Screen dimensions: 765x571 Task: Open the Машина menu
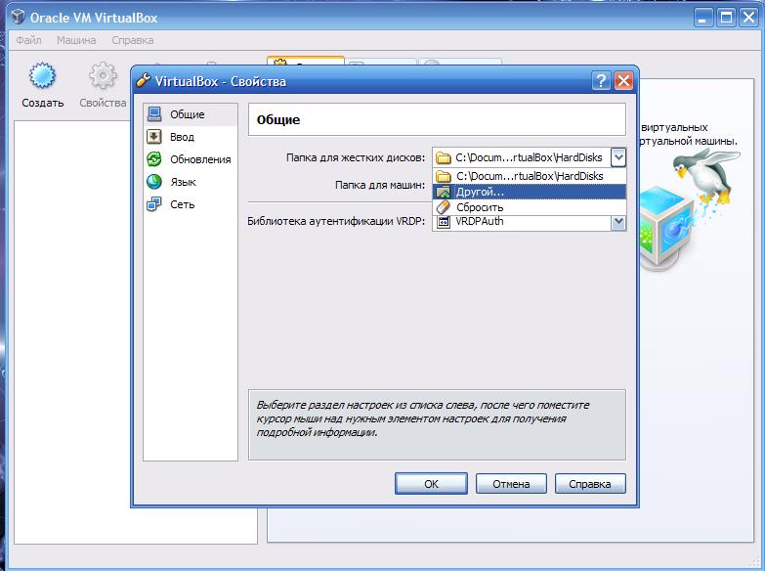tap(76, 40)
